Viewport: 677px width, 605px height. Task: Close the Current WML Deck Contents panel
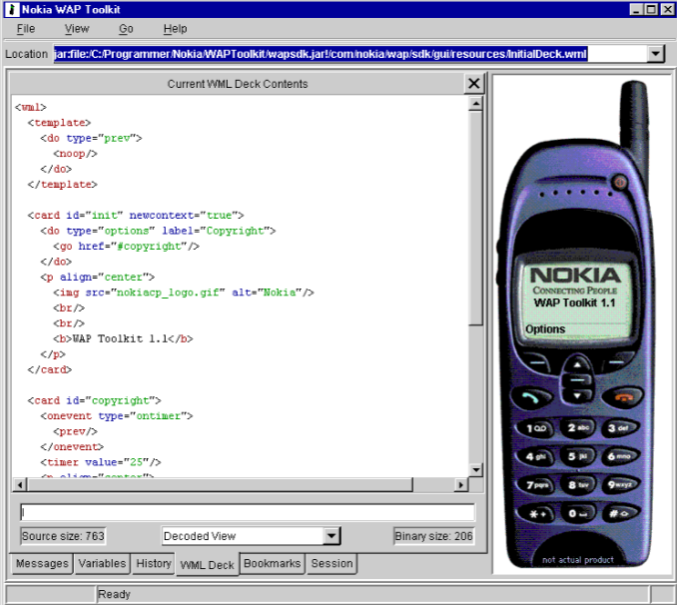pyautogui.click(x=473, y=83)
